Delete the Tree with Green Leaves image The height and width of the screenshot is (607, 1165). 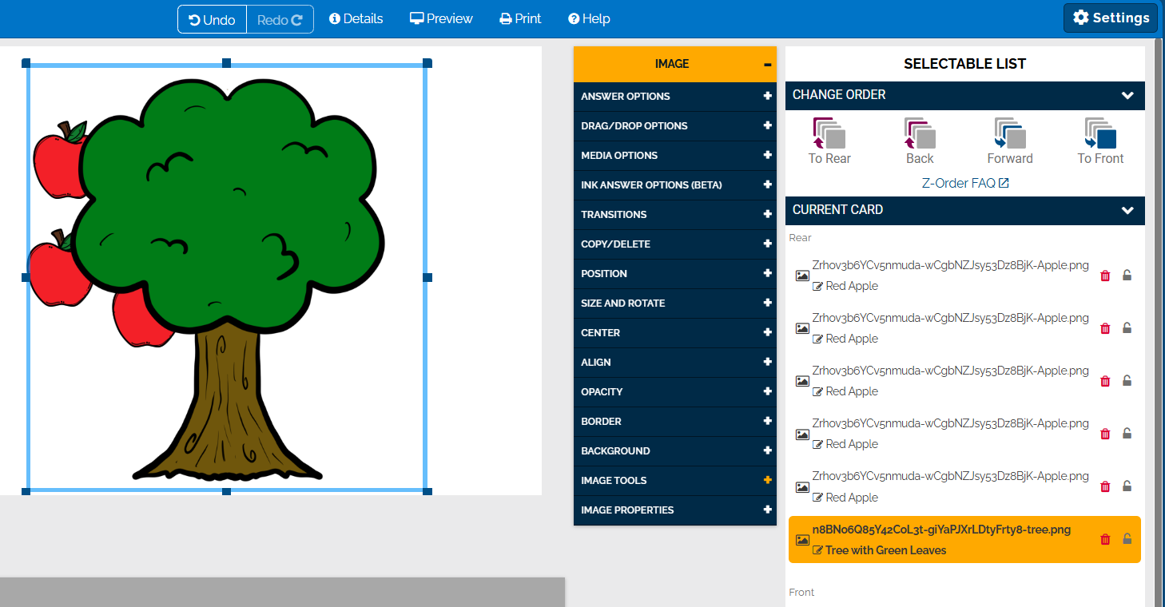1105,539
